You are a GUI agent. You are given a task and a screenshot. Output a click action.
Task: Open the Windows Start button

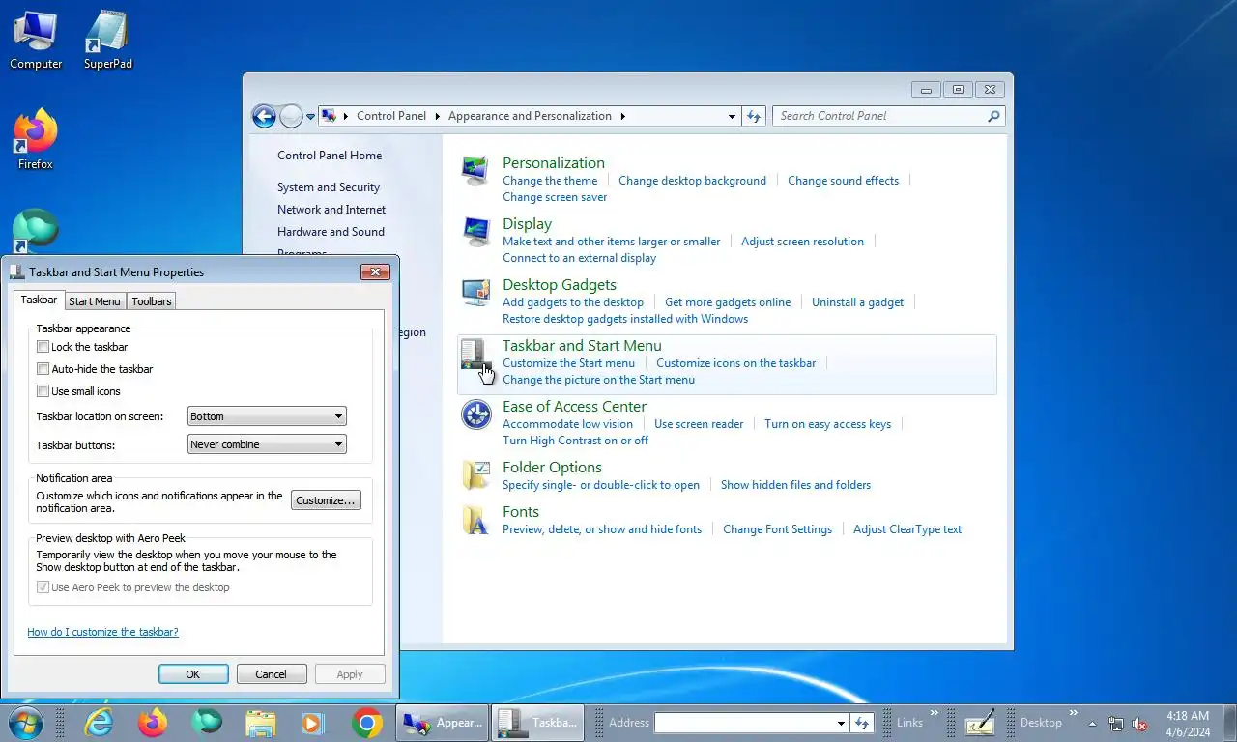[24, 722]
